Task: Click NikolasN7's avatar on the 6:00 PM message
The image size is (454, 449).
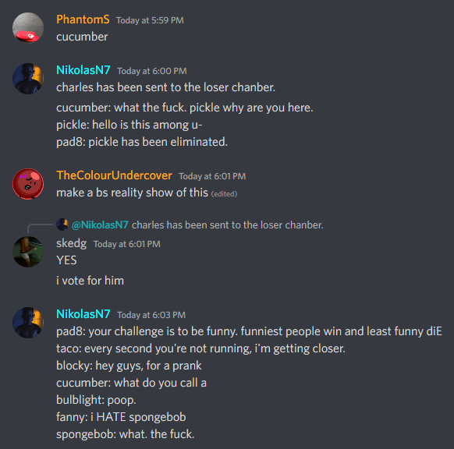Action: pos(28,79)
